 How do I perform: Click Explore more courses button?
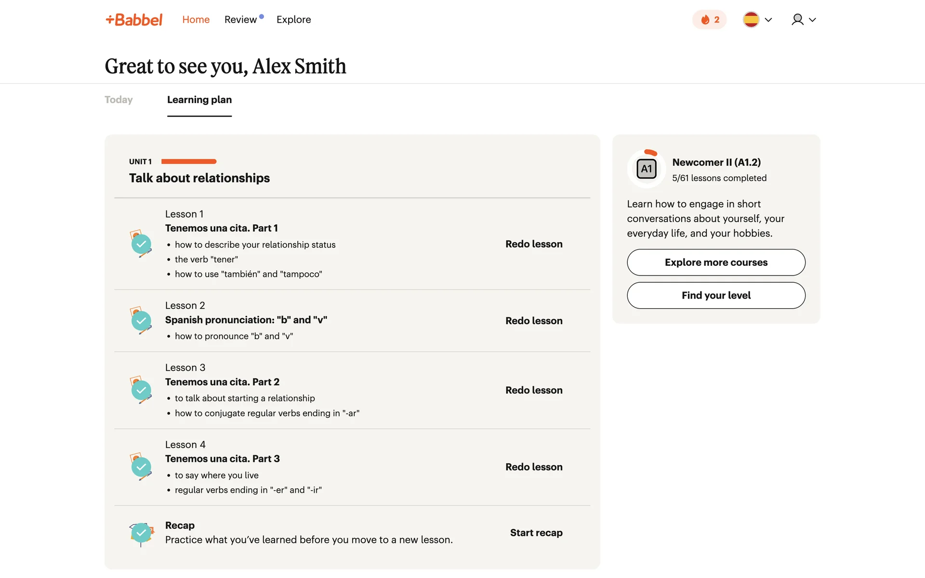click(716, 263)
